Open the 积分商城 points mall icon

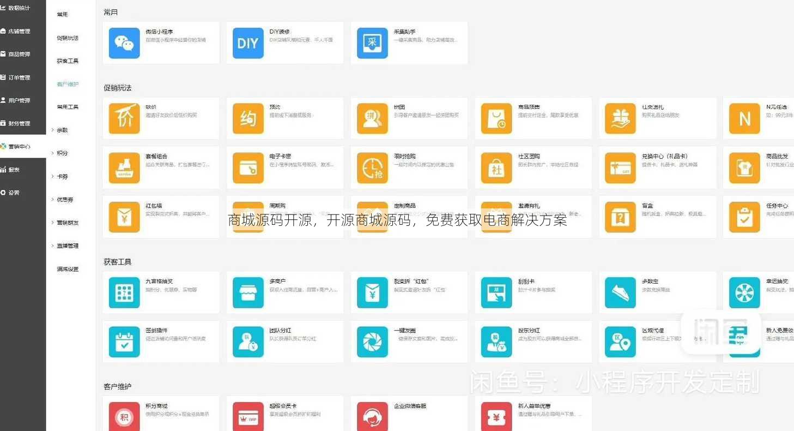pos(124,417)
